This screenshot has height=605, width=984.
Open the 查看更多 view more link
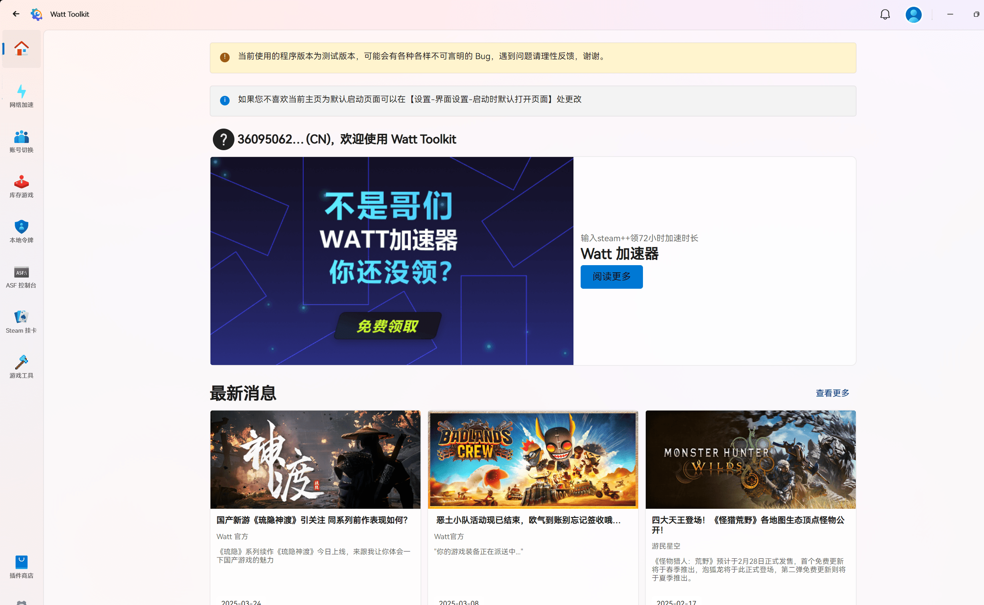pyautogui.click(x=832, y=393)
